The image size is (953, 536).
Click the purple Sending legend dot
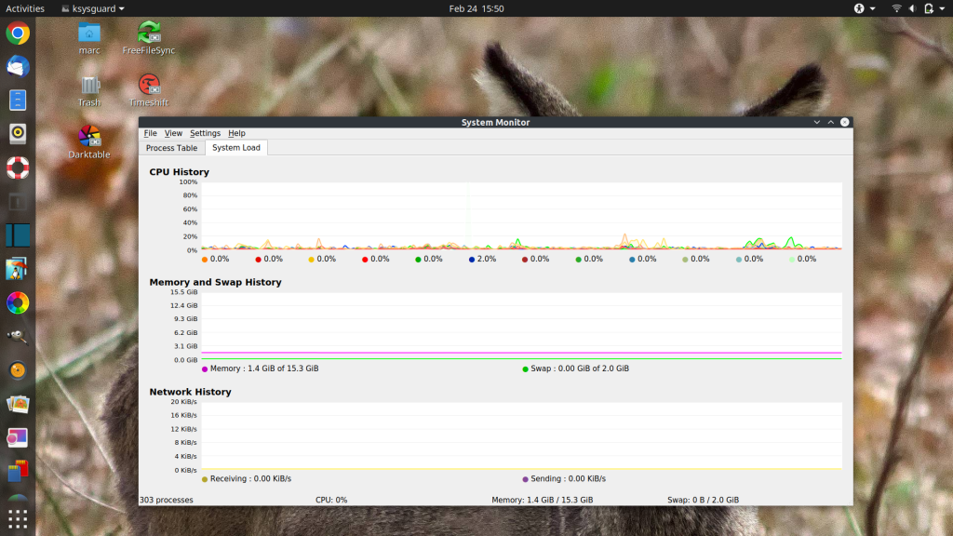tap(525, 479)
